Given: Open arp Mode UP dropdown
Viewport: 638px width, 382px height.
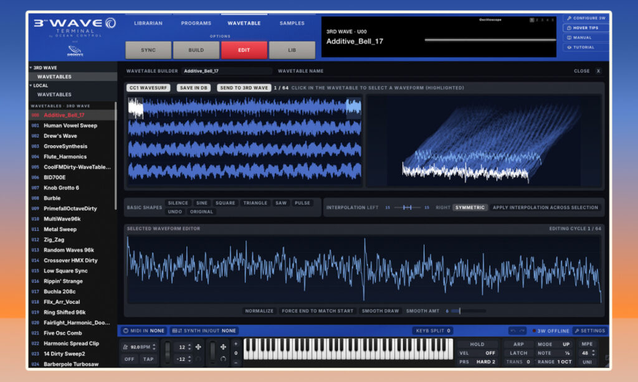Looking at the screenshot, I should (555, 344).
